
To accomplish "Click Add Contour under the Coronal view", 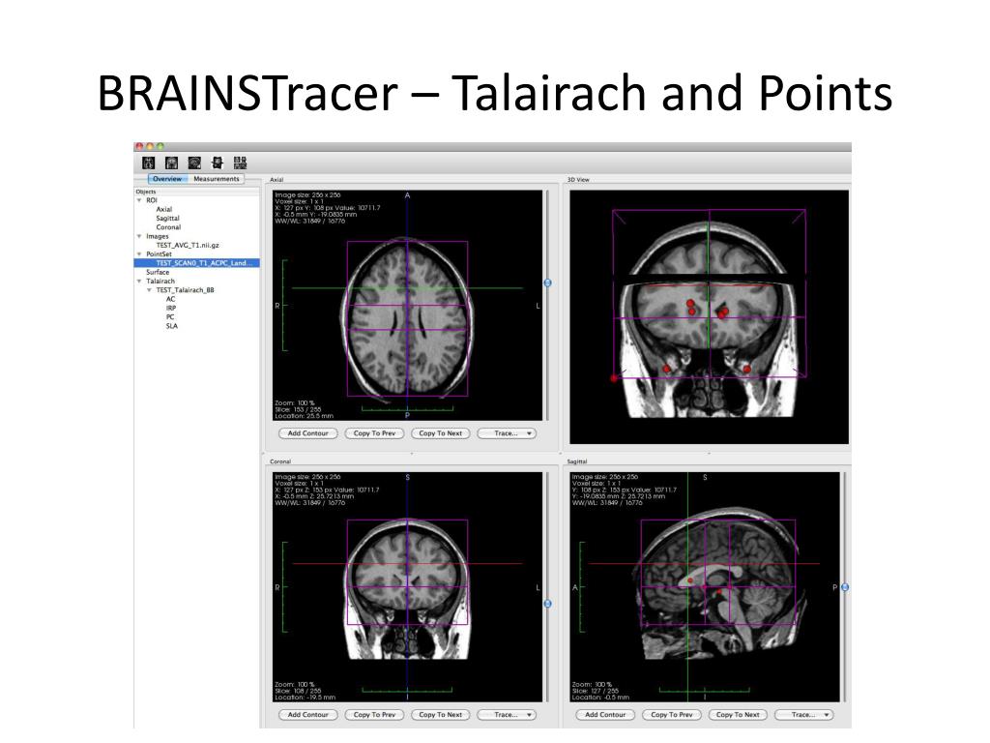I will [x=308, y=715].
